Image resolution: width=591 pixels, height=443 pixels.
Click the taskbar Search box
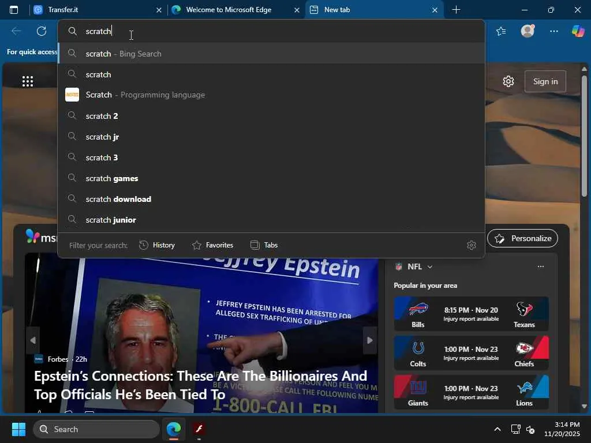point(96,429)
